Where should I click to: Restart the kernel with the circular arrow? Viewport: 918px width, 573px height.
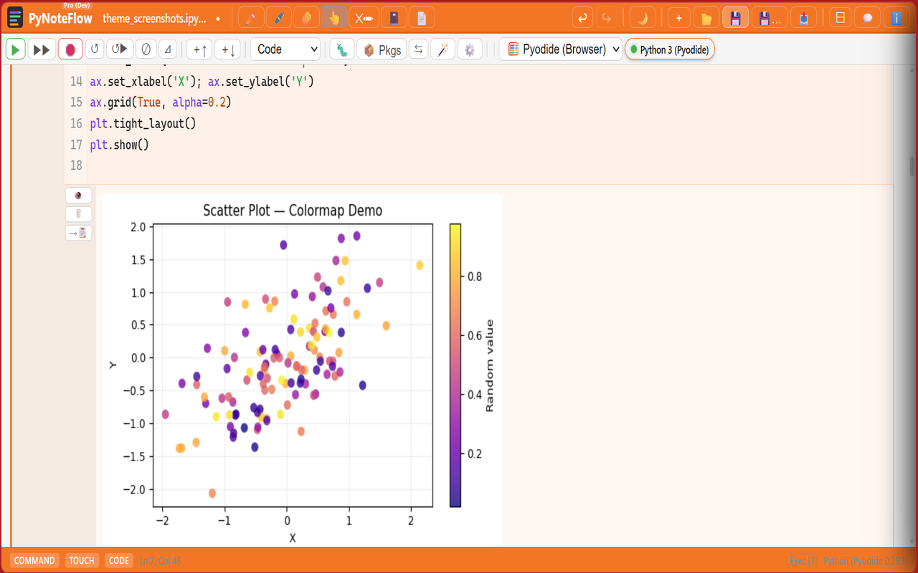coord(94,49)
